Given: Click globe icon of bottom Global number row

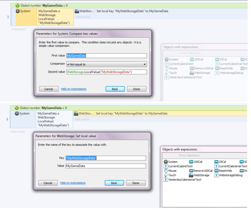Looking at the screenshot, I should click(17, 108).
